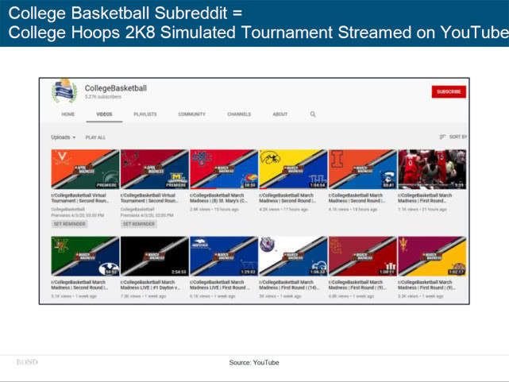Click the red SUBSCRIBE button
The width and height of the screenshot is (509, 382).
point(449,91)
